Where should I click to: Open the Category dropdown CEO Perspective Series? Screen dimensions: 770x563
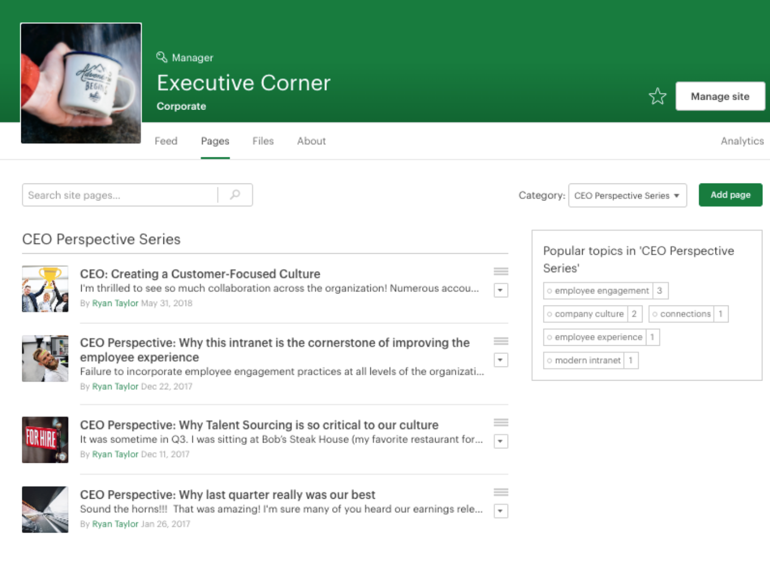point(627,195)
